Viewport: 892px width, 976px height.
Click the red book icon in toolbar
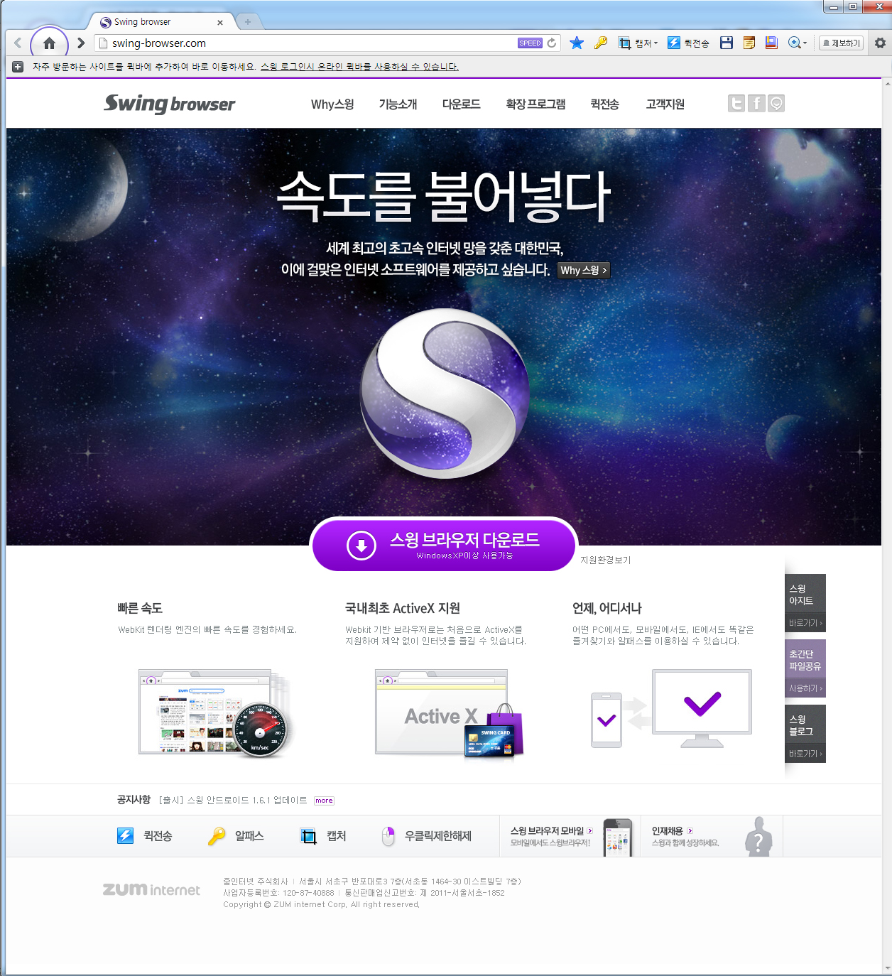[771, 43]
